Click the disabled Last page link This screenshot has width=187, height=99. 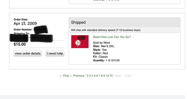pos(130,76)
